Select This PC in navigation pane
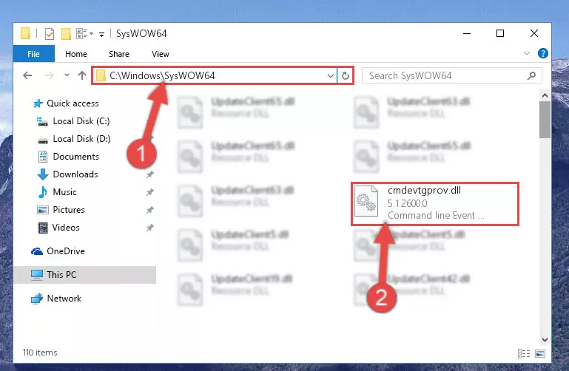The image size is (569, 371). click(61, 275)
